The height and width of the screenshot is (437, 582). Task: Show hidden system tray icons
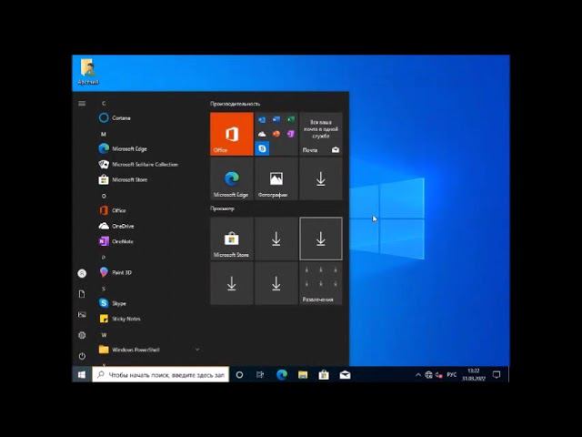[418, 375]
